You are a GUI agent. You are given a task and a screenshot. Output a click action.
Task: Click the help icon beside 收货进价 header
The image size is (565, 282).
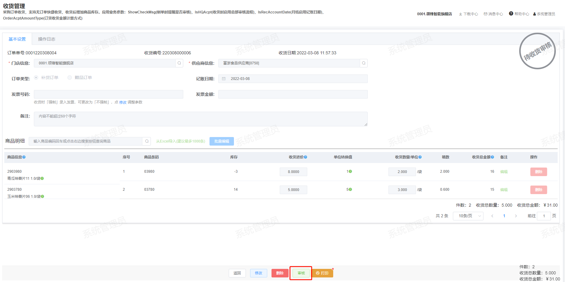[x=305, y=157]
